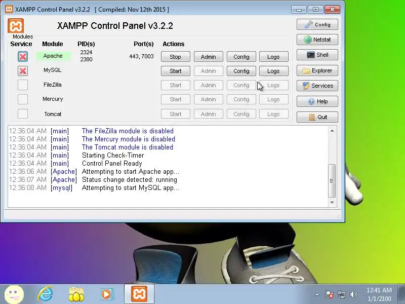Click the MySQL Admin button

(208, 71)
